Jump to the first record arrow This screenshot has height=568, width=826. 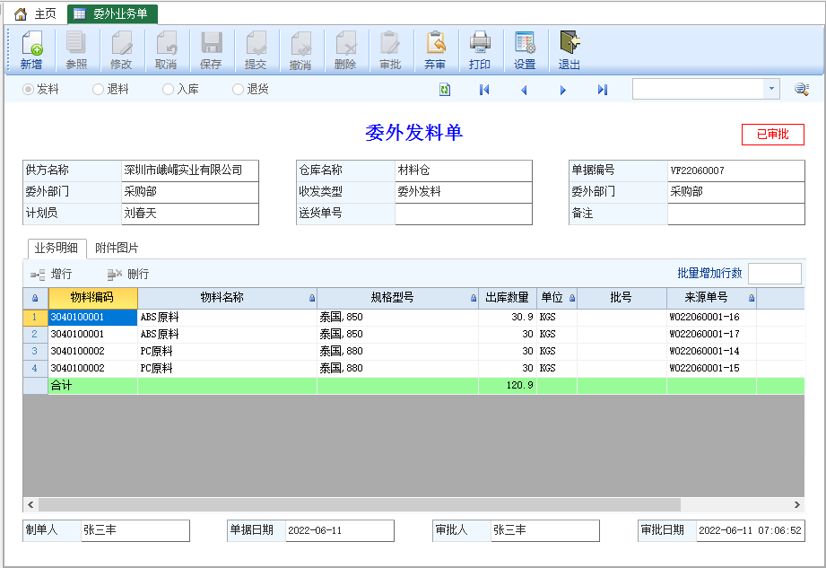click(x=484, y=90)
